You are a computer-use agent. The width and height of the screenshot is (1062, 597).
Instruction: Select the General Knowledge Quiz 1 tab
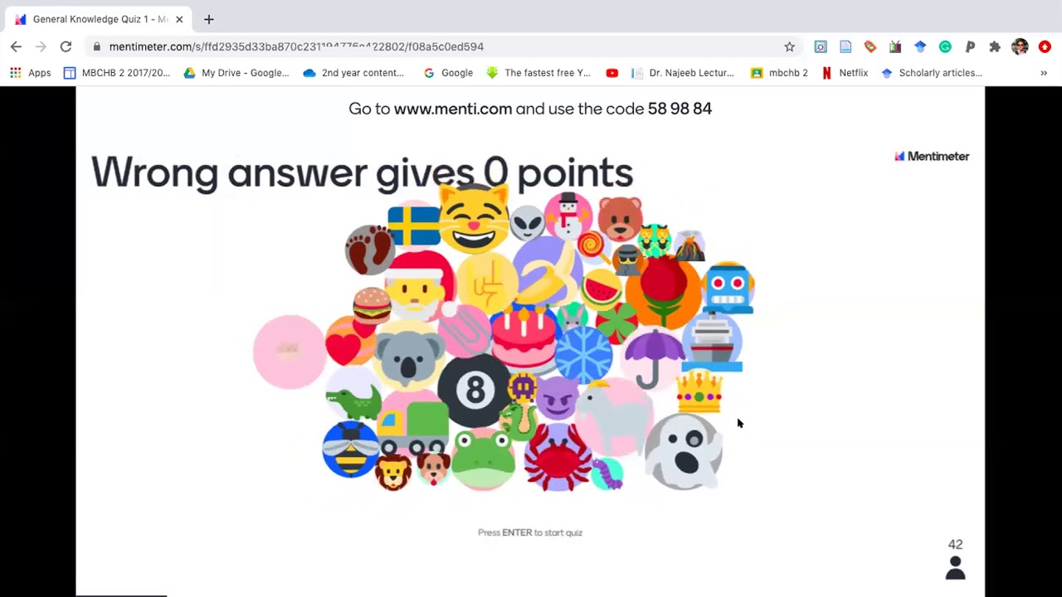pyautogui.click(x=98, y=19)
